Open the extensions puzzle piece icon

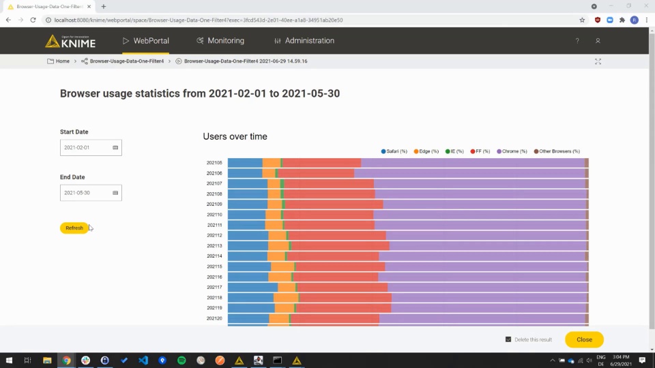622,20
